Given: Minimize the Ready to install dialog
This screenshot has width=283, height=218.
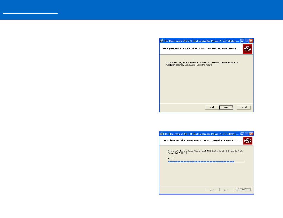Looking at the screenshot, I should [242, 41].
